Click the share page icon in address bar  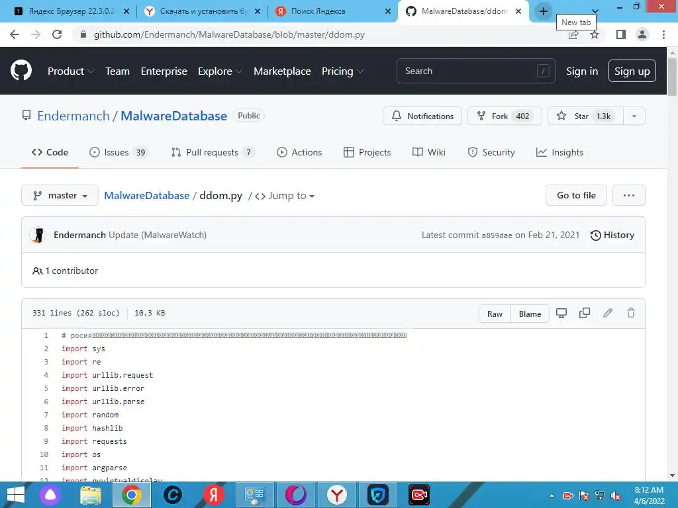(x=573, y=34)
